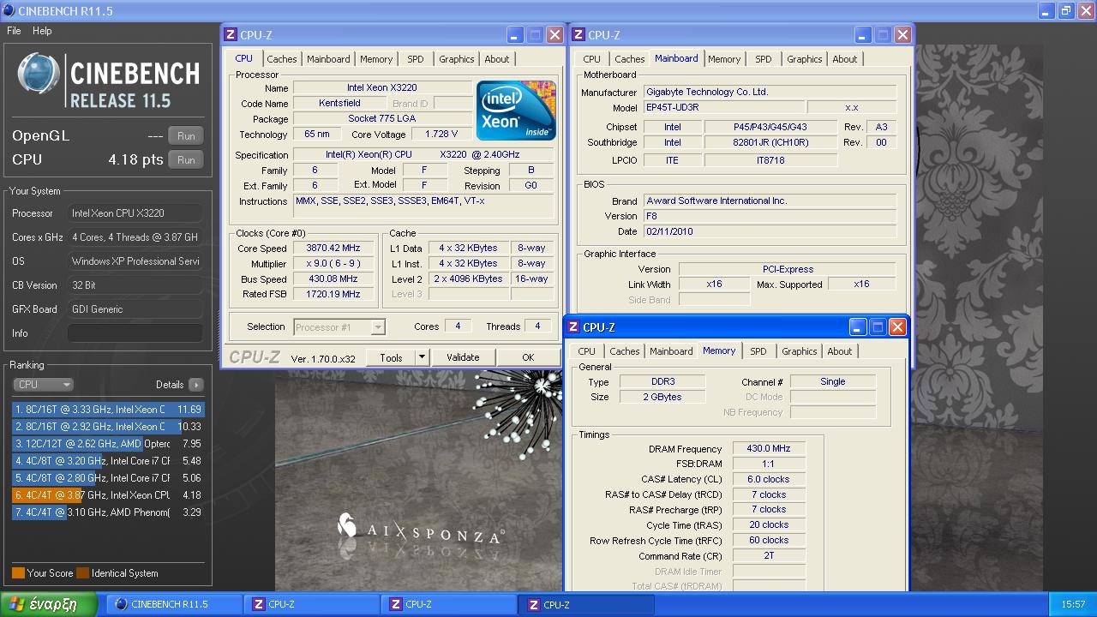Click the Southbridge value 82801JR (ICH10R)
Viewport: 1097px width, 617px height.
[770, 143]
